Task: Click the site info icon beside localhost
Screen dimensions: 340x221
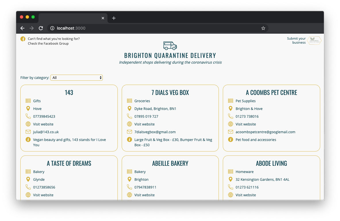Action: pos(52,28)
